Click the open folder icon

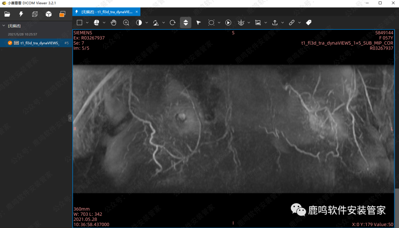7,14
